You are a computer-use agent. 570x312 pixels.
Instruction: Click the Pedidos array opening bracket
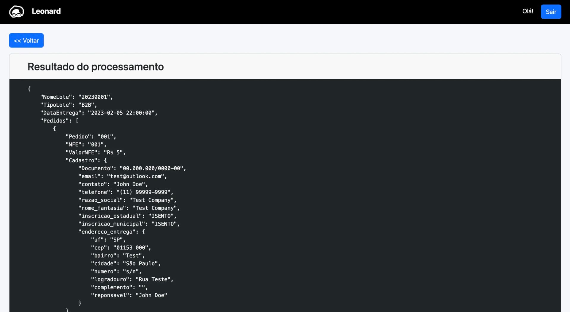coord(77,121)
